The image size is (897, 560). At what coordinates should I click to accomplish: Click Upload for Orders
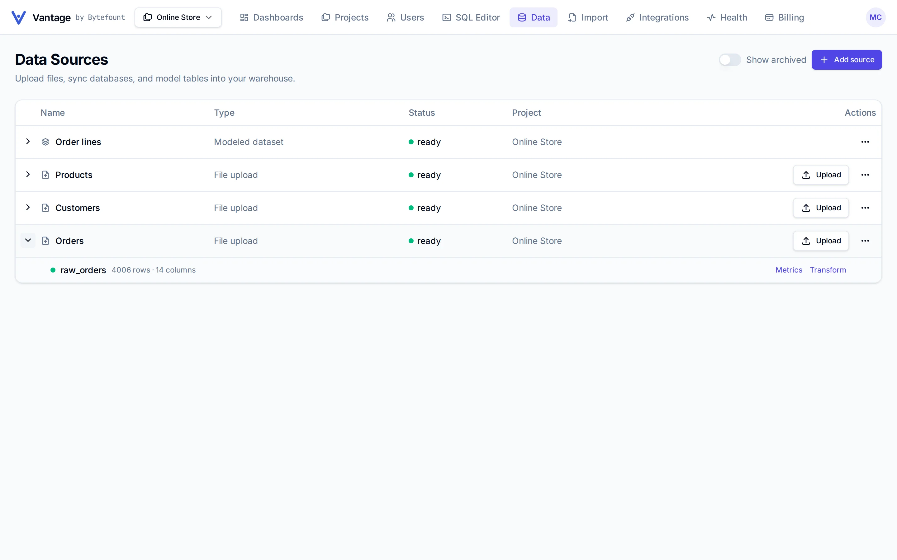[821, 241]
